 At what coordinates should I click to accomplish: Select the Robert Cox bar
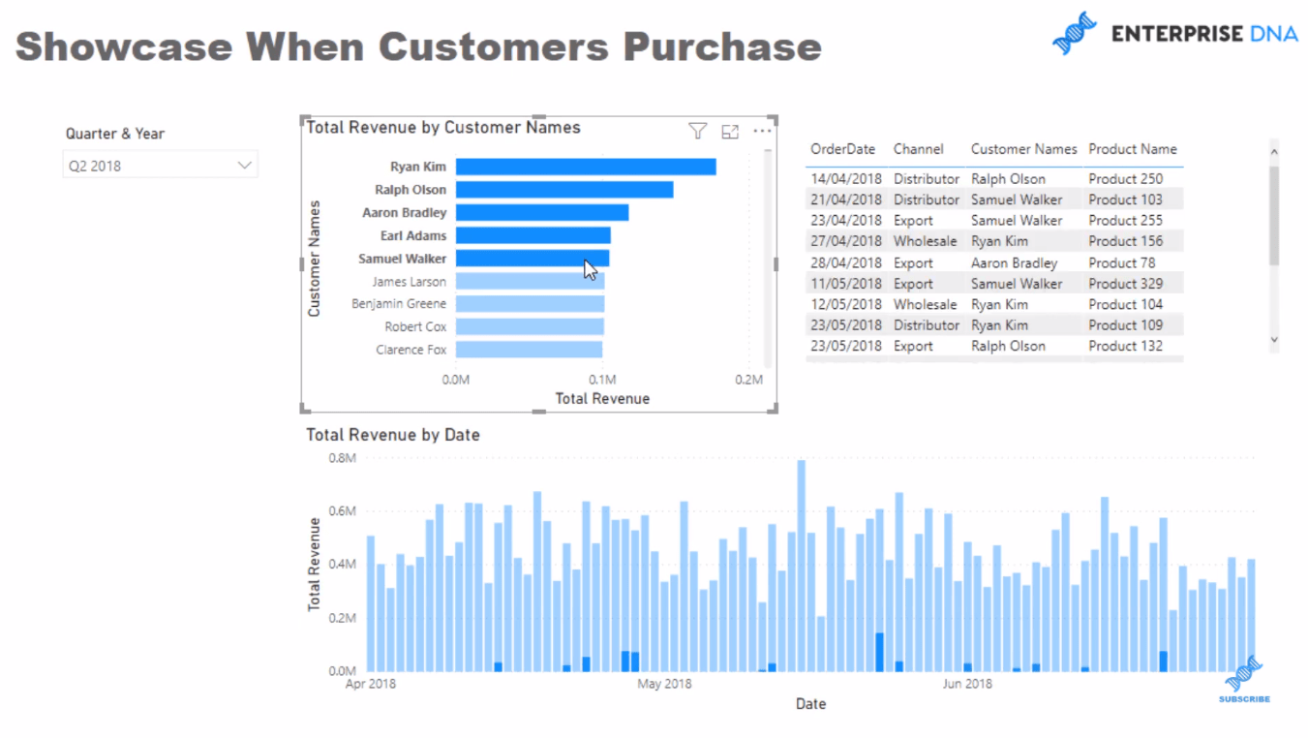(530, 327)
